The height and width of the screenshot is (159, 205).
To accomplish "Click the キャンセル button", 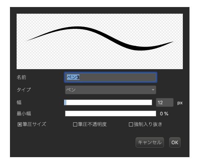I will point(150,142).
